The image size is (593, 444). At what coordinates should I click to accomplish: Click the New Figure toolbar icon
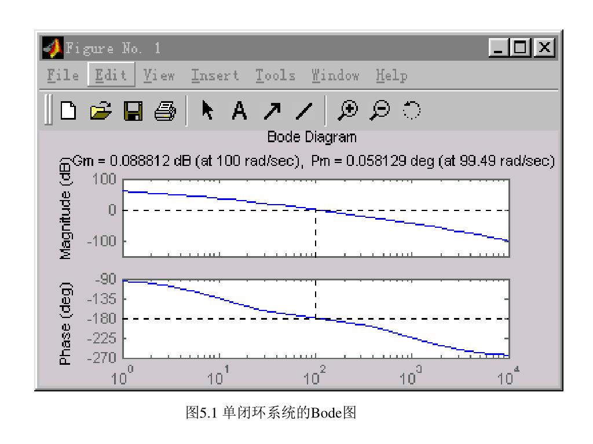pos(68,110)
